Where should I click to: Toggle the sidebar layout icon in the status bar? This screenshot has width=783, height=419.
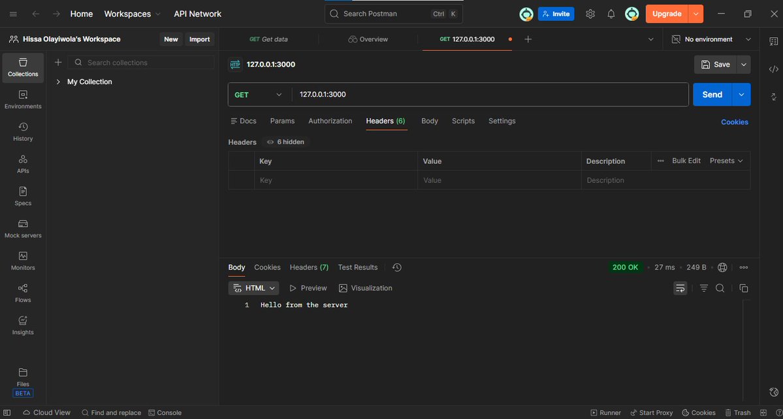pos(7,412)
